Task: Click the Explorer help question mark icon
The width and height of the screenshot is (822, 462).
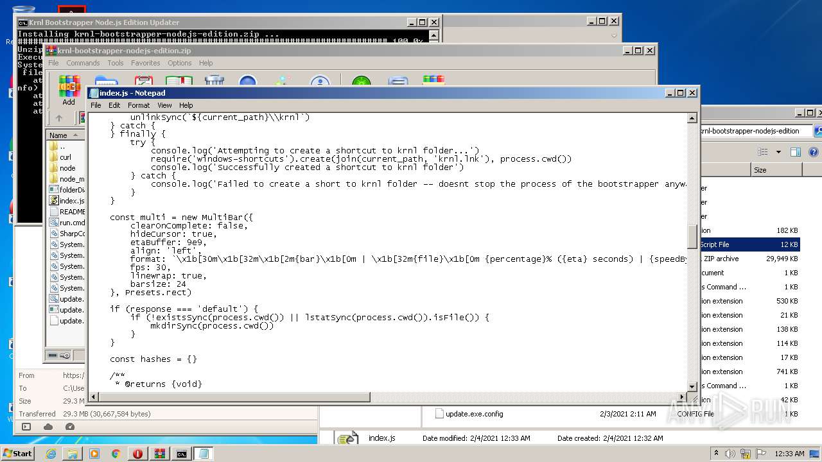Action: click(x=813, y=152)
